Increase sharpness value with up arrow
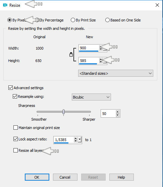This screenshot has width=163, height=187. (x=117, y=112)
